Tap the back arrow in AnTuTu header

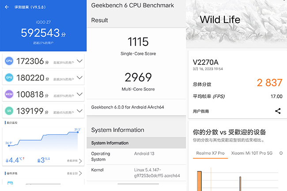[x=7, y=7]
